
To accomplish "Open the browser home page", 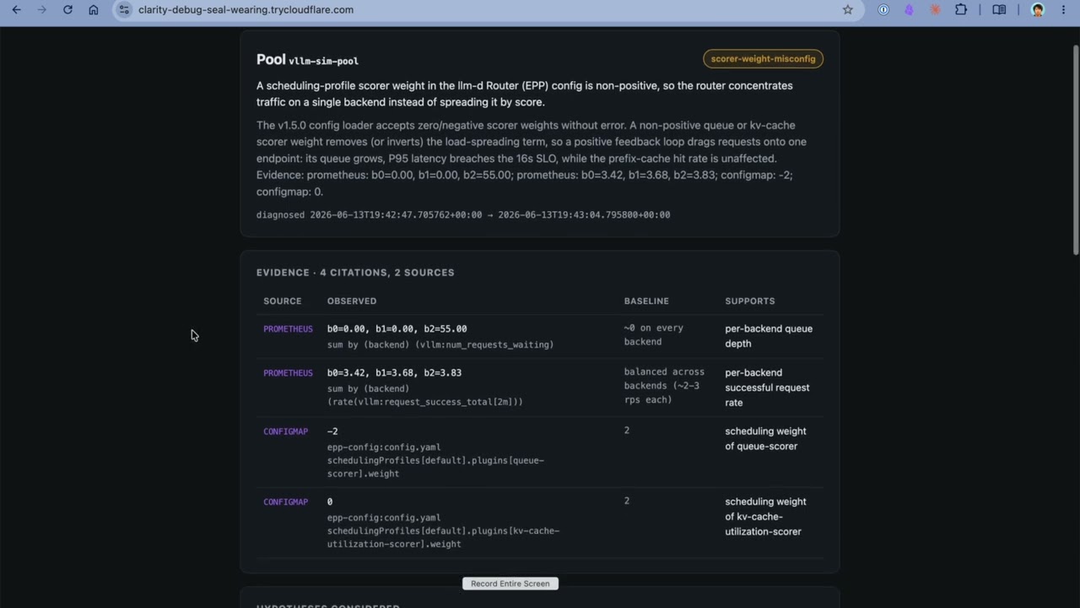I will click(x=94, y=9).
